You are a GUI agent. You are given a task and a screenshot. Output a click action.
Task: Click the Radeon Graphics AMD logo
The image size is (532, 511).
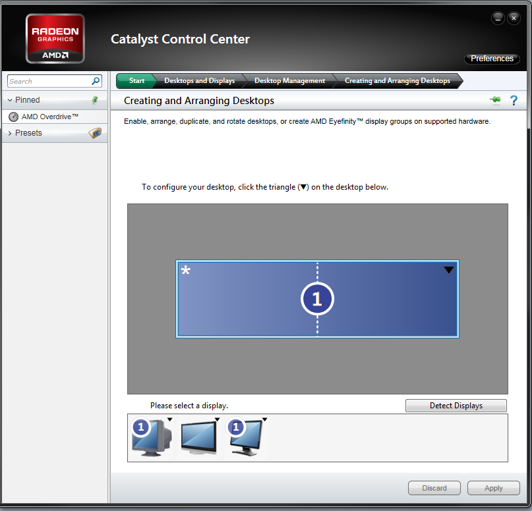pyautogui.click(x=55, y=39)
